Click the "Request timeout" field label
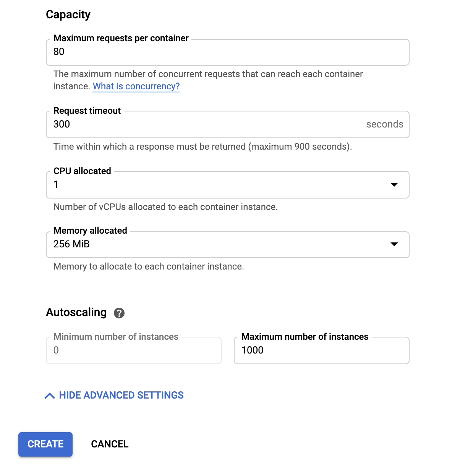 tap(87, 111)
